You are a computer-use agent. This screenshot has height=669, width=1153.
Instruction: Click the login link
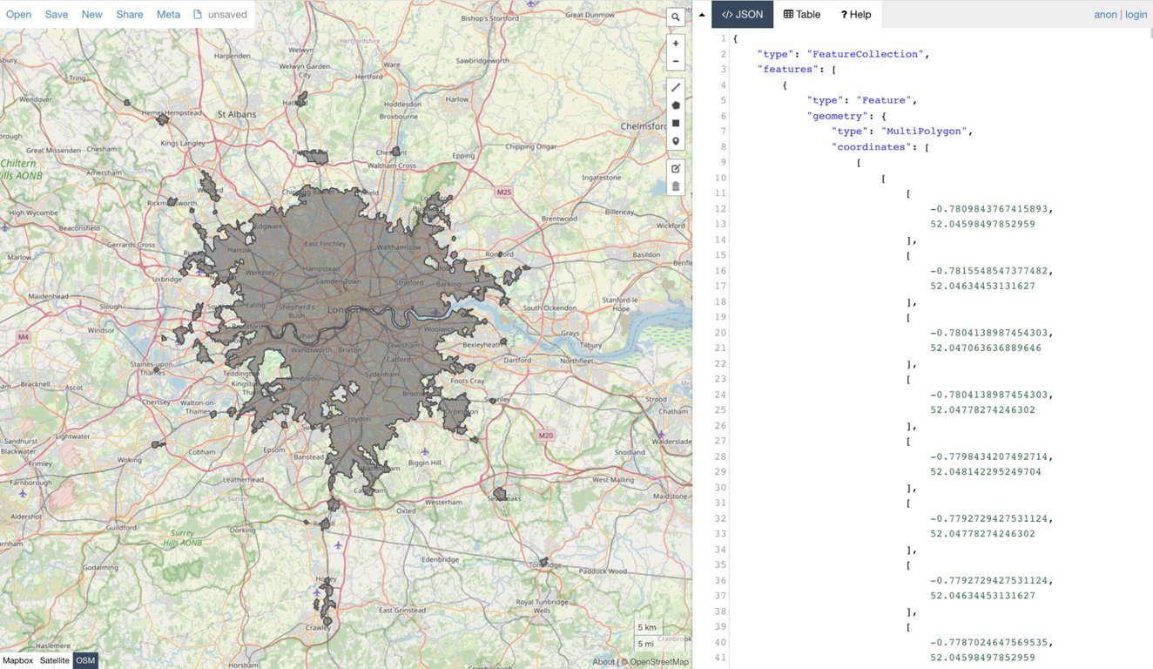[x=1136, y=15]
